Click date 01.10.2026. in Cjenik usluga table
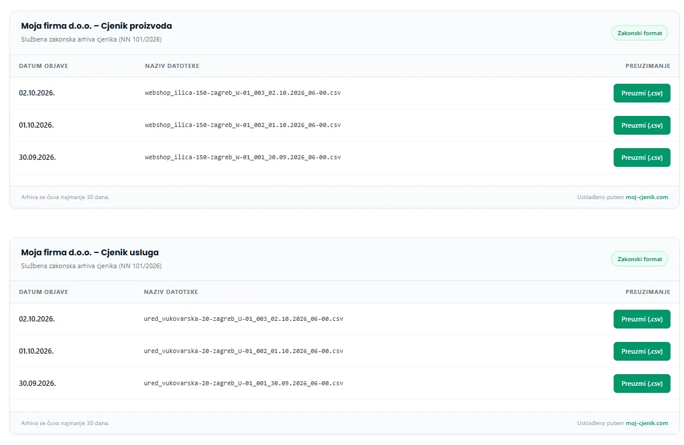The height and width of the screenshot is (445, 684). (36, 351)
